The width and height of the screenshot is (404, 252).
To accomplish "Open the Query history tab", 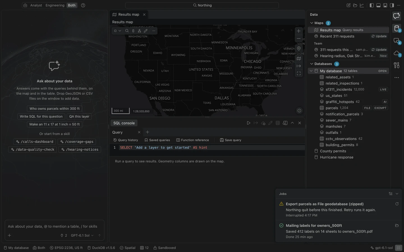I will pos(126,140).
